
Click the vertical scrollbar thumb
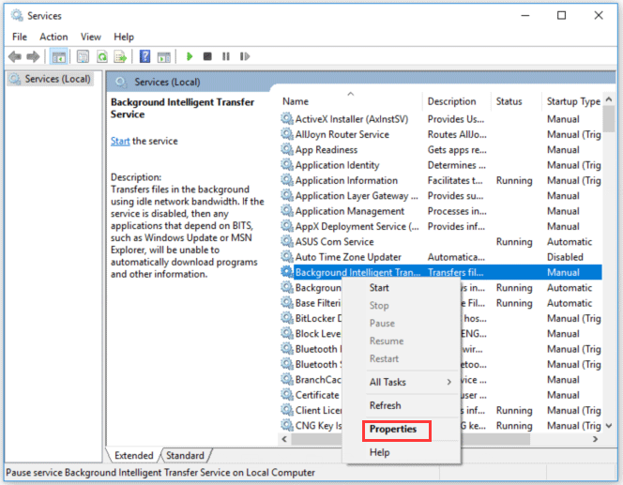(609, 119)
